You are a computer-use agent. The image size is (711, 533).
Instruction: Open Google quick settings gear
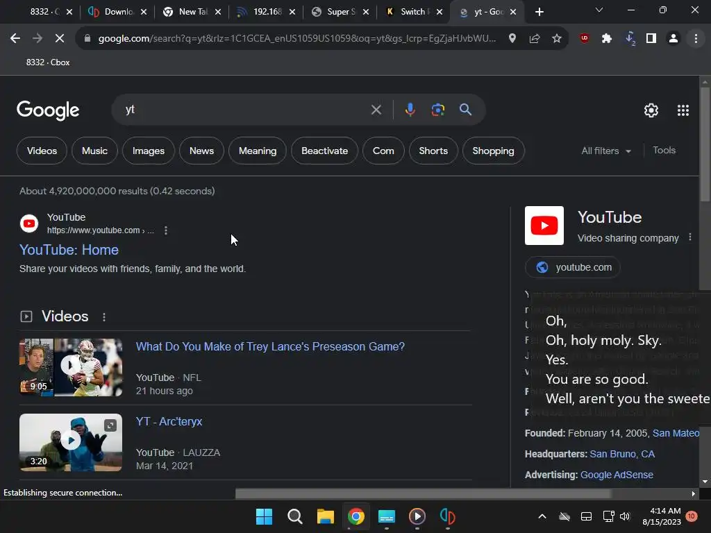tap(651, 110)
